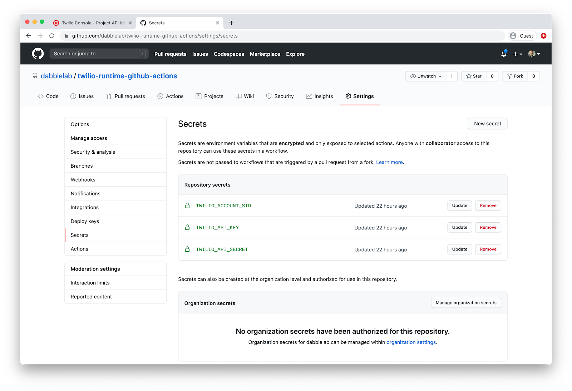Click the fork count next to Fork
Screen dimensions: 572x391
click(533, 76)
